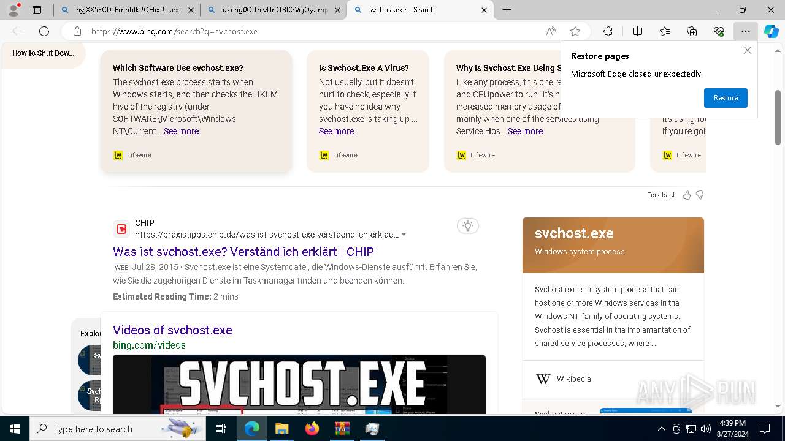Open WinRAR taskbar icon
This screenshot has height=441, width=785.
(342, 429)
